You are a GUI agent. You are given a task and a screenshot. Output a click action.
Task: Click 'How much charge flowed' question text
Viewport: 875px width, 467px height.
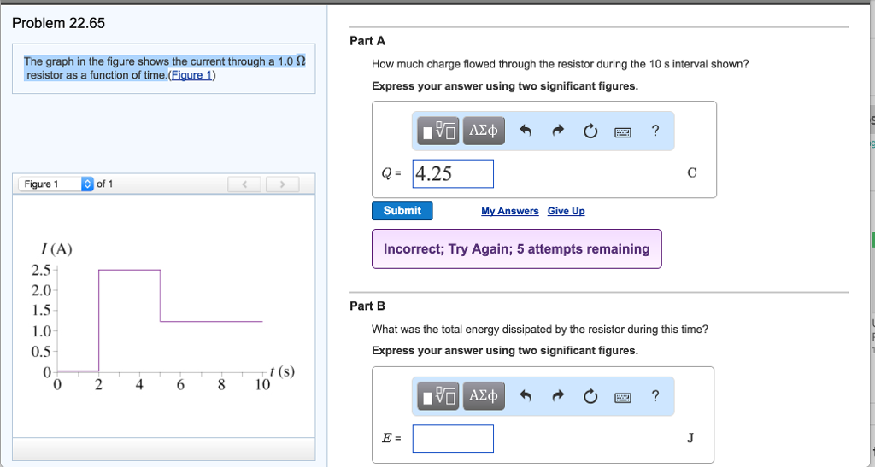pos(561,64)
